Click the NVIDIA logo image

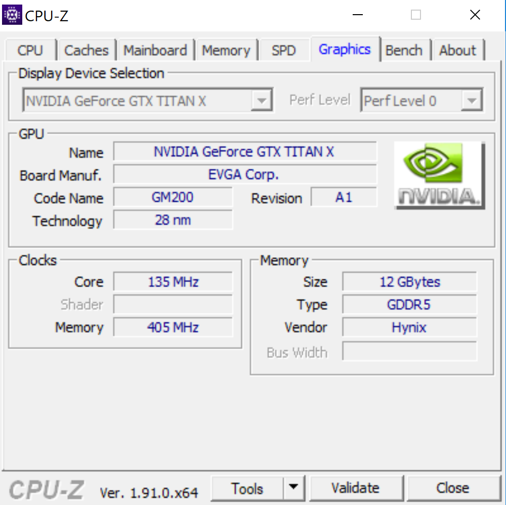[439, 175]
